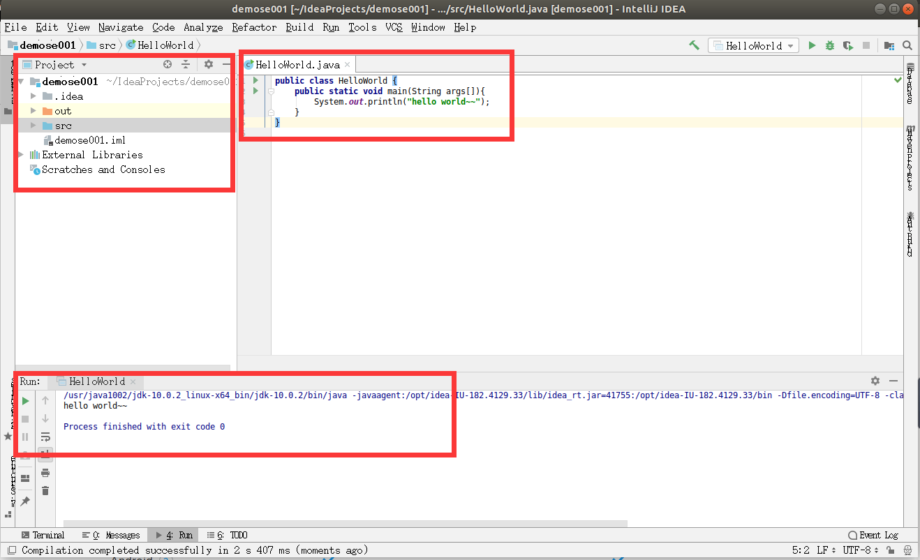The width and height of the screenshot is (920, 560).
Task: Click the green inspection checkmark in editor
Action: [898, 81]
